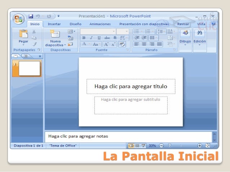Open the Dibujo group dropdown
230x172 pixels.
click(185, 38)
